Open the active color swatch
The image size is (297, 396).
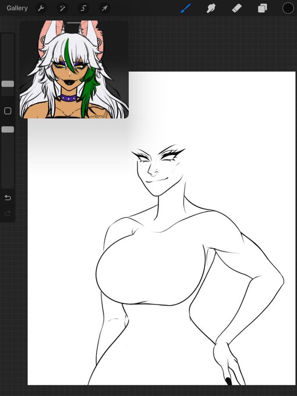pos(288,8)
